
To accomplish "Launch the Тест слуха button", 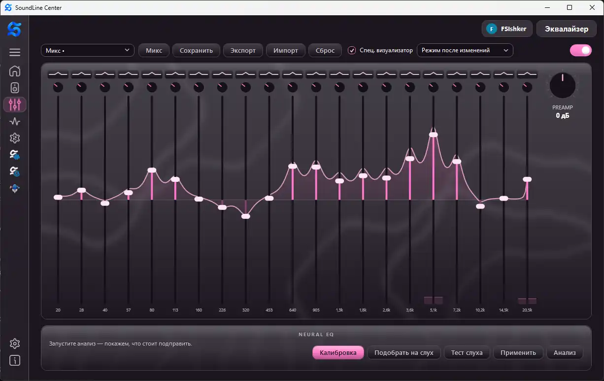I will pos(467,352).
